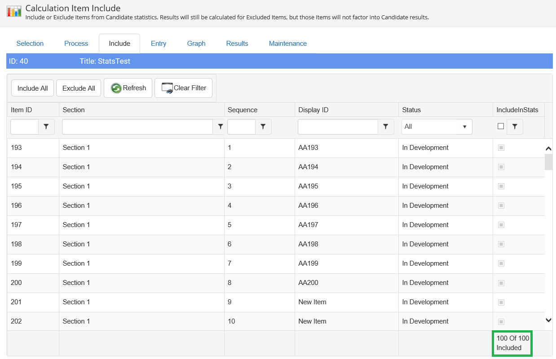Click the Display ID filter text field
Screen dimensions: 556x359
pos(338,127)
